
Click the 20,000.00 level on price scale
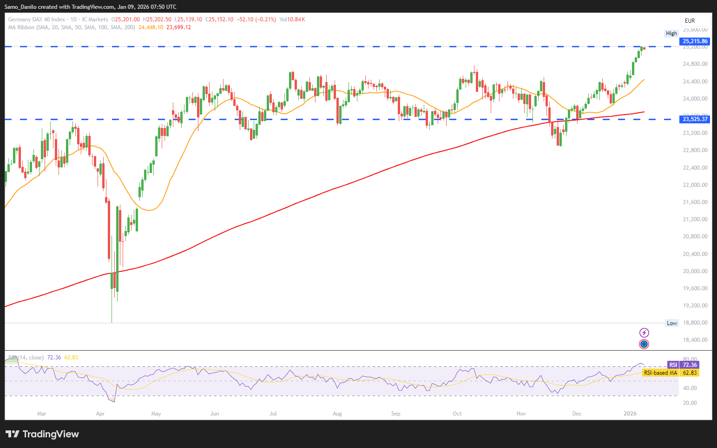tap(695, 271)
